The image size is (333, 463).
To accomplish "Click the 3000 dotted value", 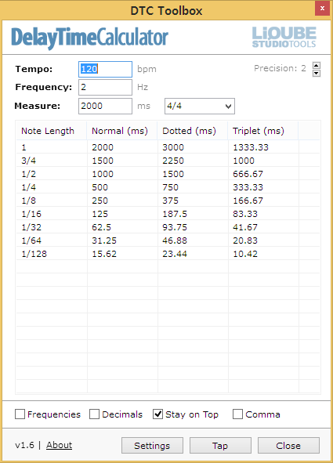I will 173,147.
